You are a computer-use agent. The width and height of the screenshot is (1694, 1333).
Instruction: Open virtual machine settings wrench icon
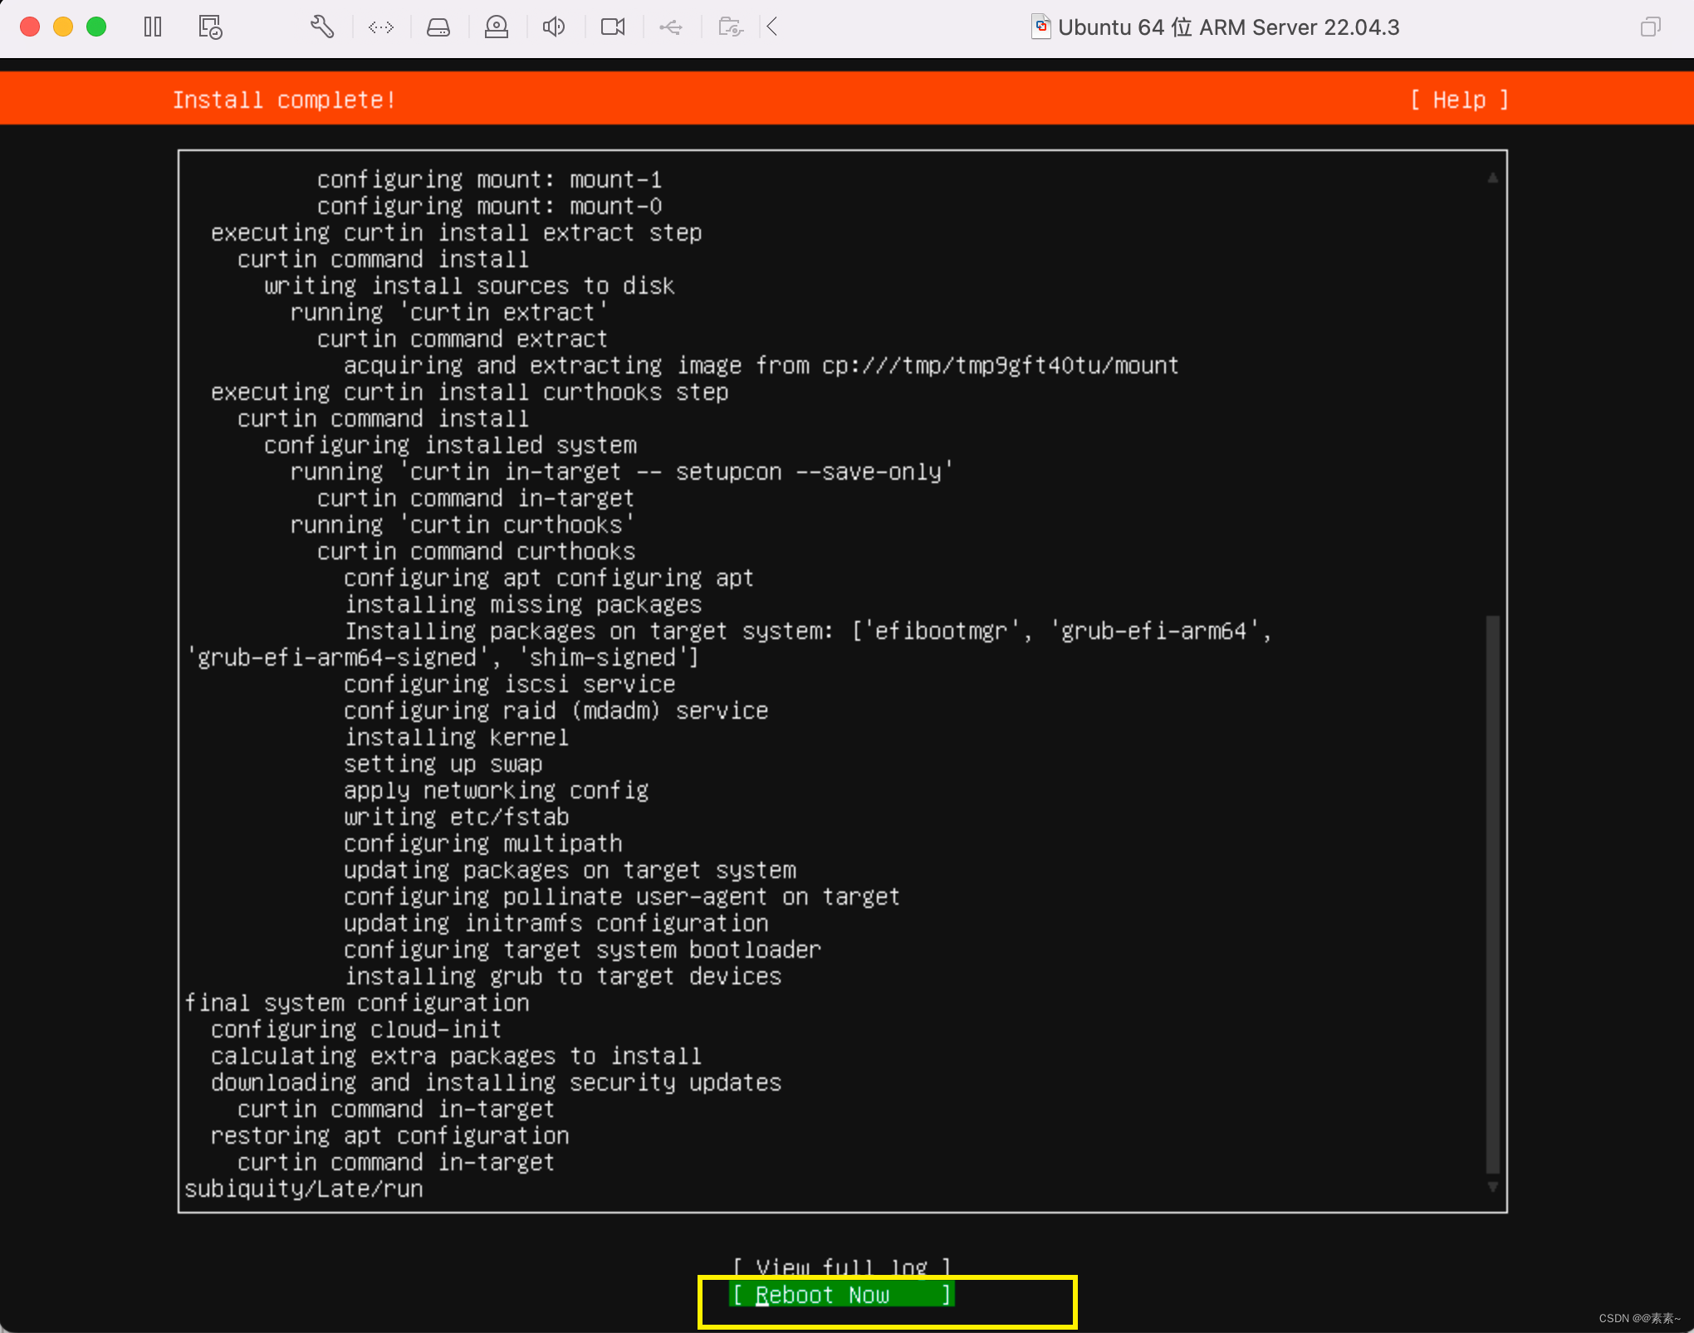click(x=322, y=27)
